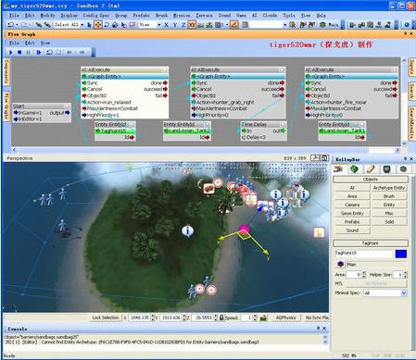Expand the Select All dropdown in the toolbar
Viewport: 416px width, 360px height.
(82, 25)
